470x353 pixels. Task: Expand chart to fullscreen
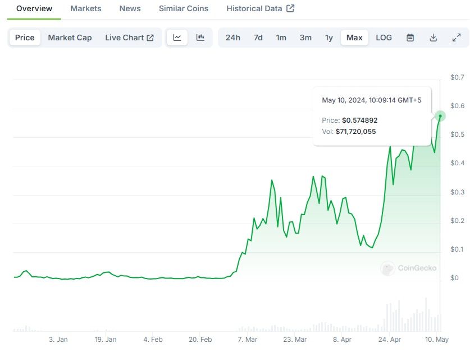click(456, 38)
